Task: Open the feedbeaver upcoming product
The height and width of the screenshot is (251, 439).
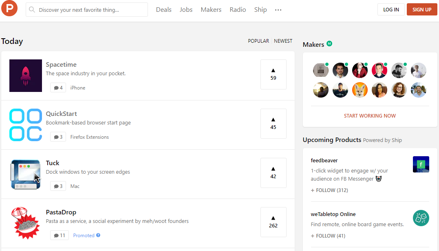Action: (x=324, y=160)
